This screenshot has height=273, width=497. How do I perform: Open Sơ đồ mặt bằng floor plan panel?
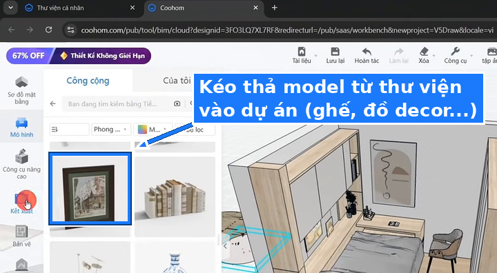tap(21, 90)
